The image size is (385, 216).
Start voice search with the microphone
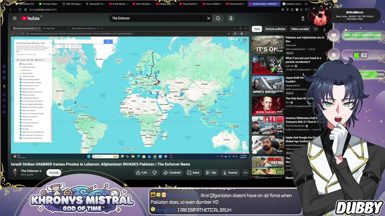(231, 18)
